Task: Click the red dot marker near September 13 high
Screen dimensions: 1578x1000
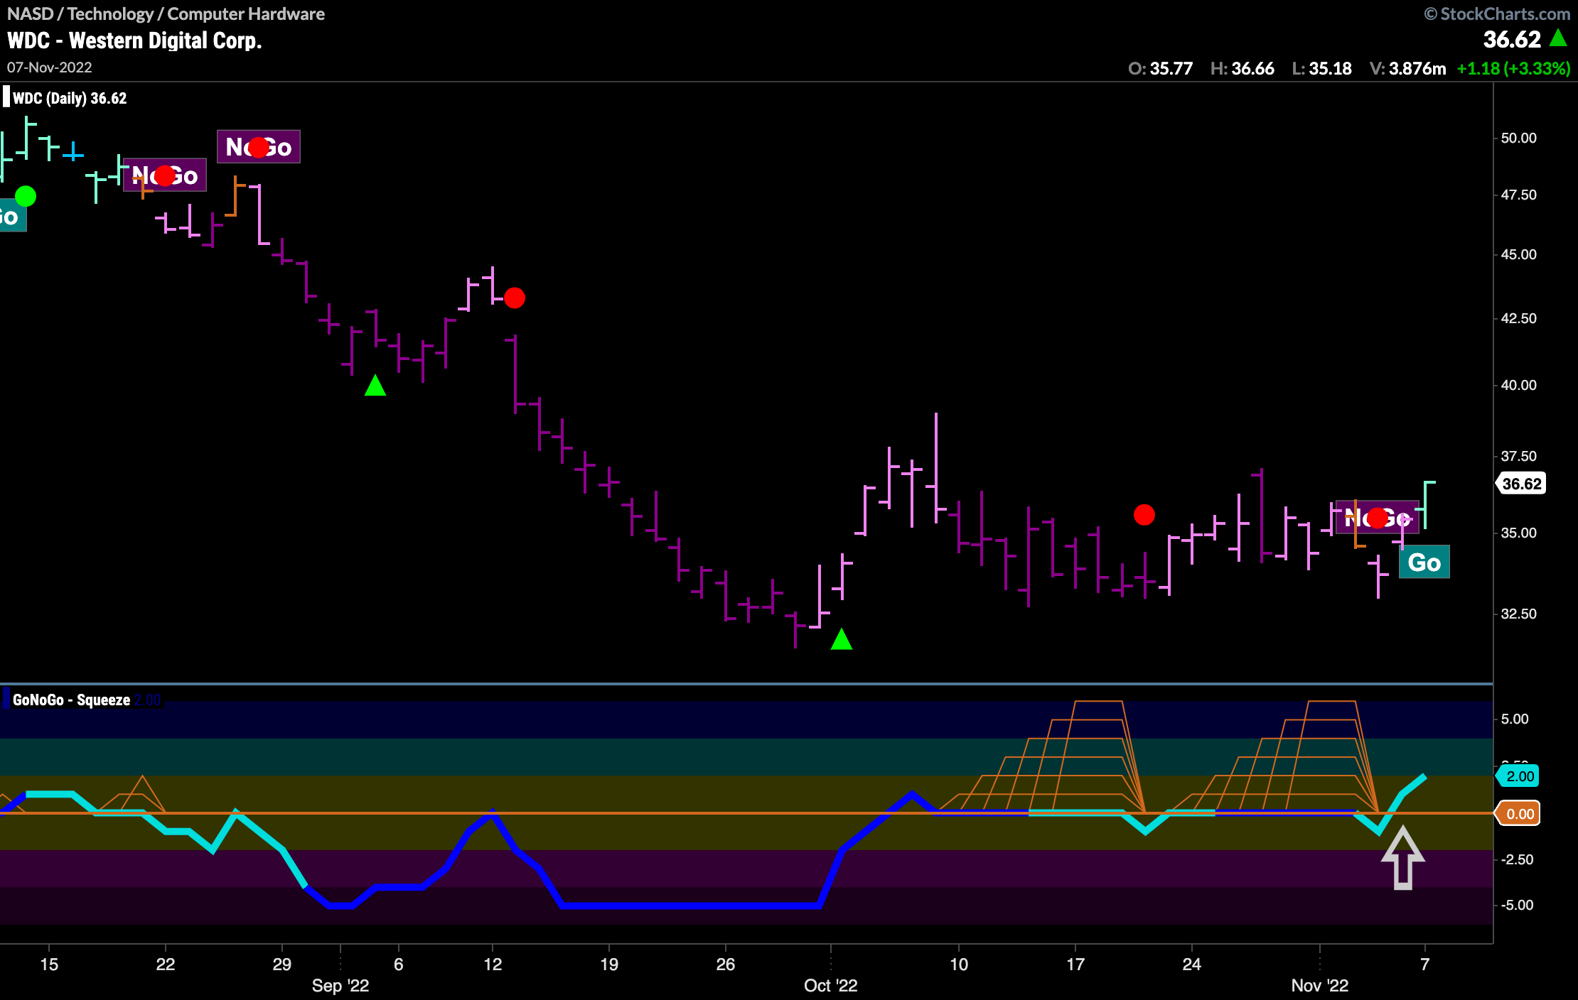Action: coord(515,298)
